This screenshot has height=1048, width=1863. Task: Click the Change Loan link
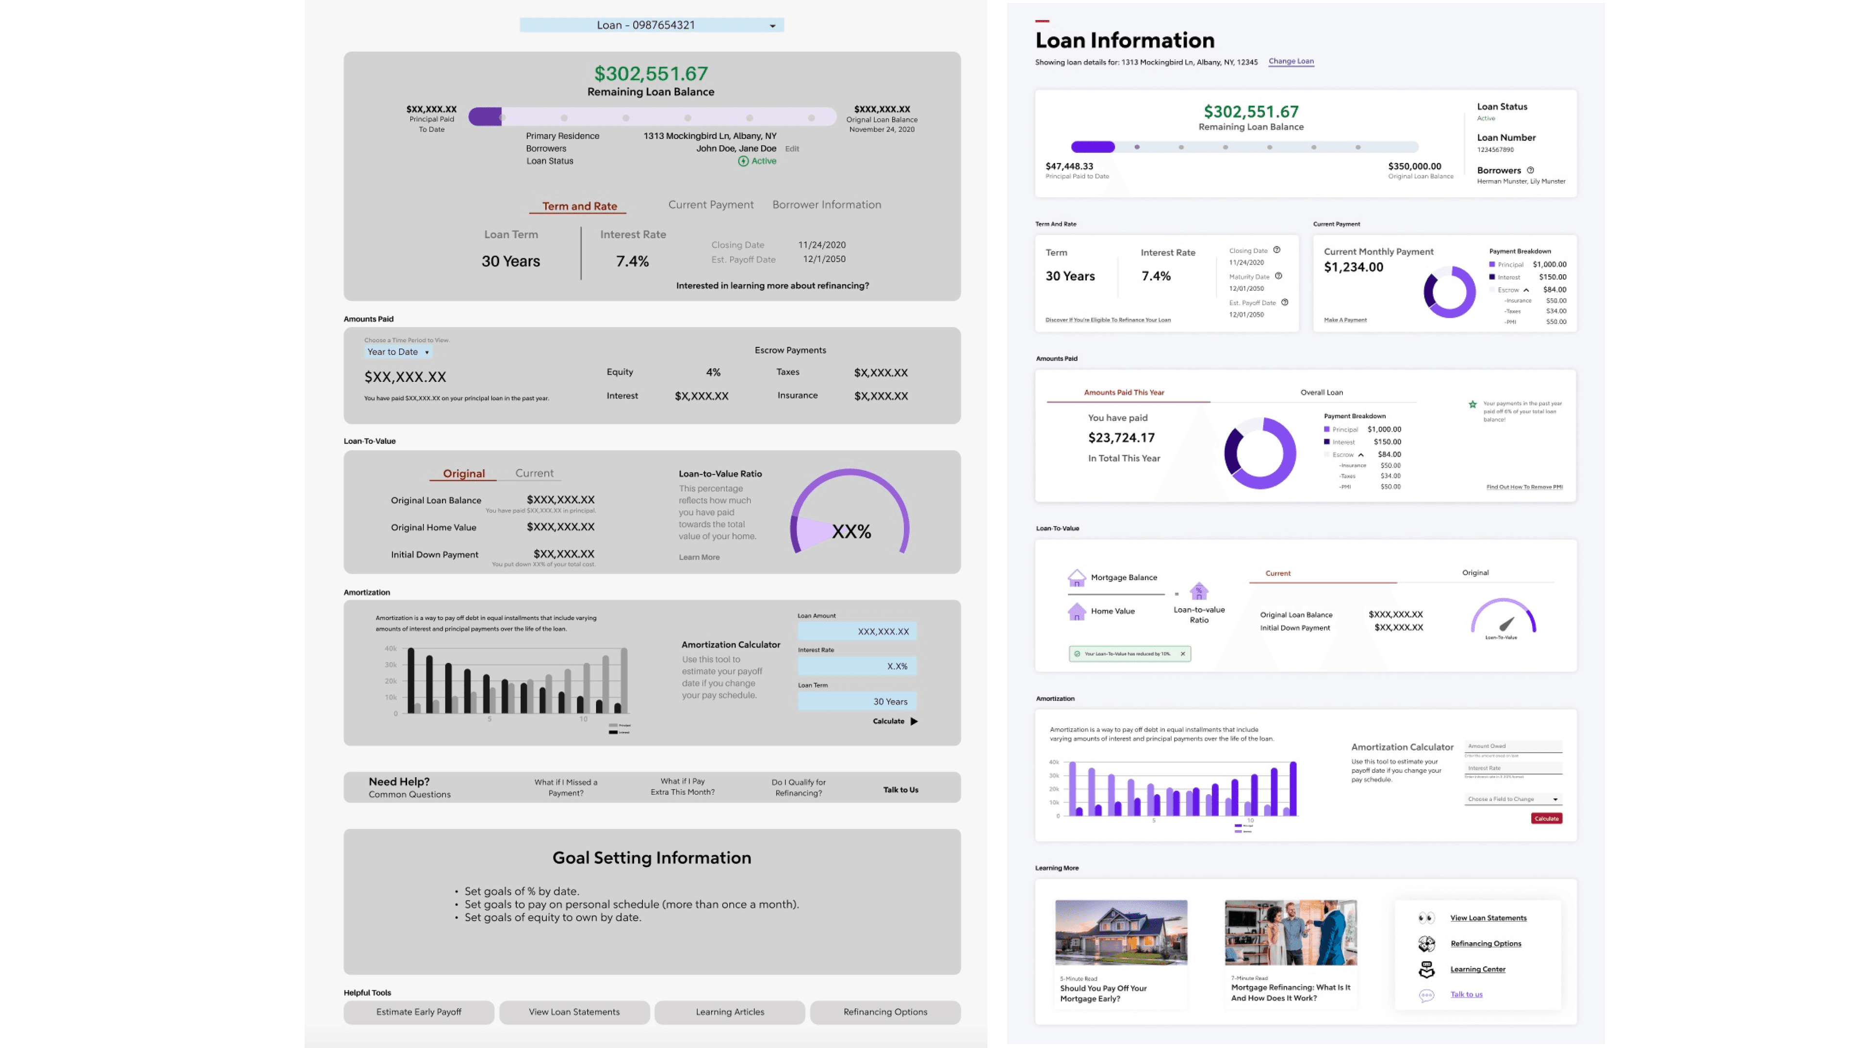pos(1291,62)
